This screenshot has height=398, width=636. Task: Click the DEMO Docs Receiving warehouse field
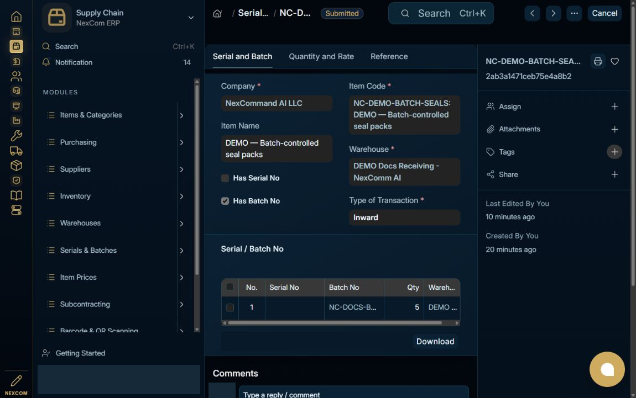click(x=404, y=172)
